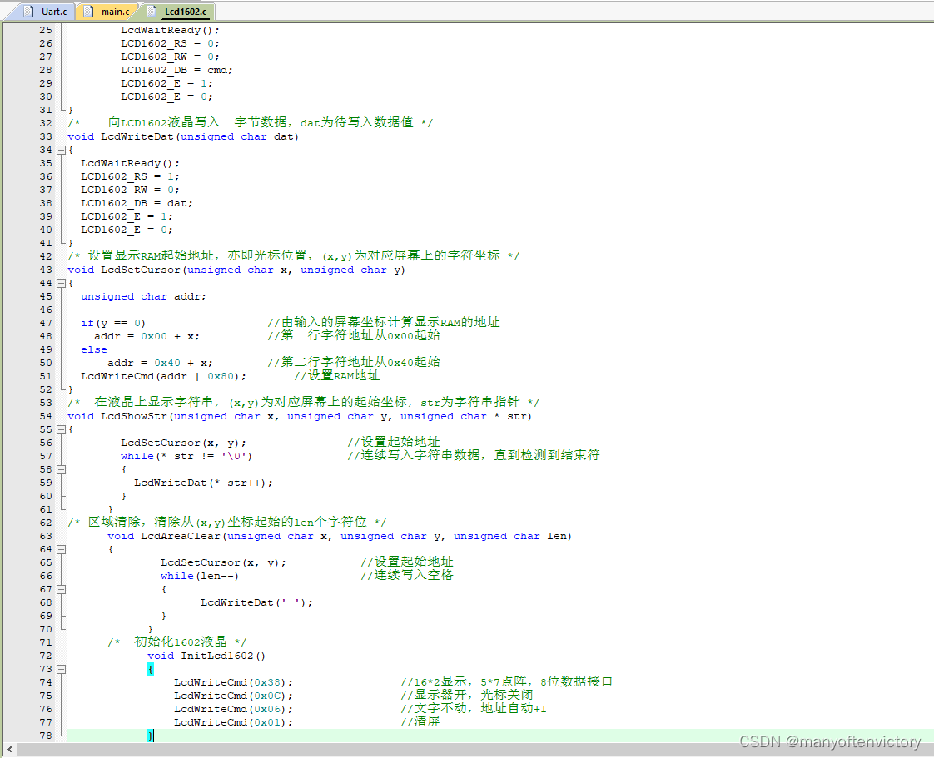Click 'addr = 0x40 + x;' on line 50
The width and height of the screenshot is (934, 758).
[160, 364]
